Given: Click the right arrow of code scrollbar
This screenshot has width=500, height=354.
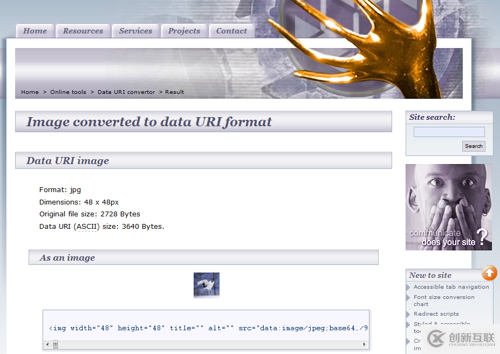Looking at the screenshot, I should coord(365,345).
